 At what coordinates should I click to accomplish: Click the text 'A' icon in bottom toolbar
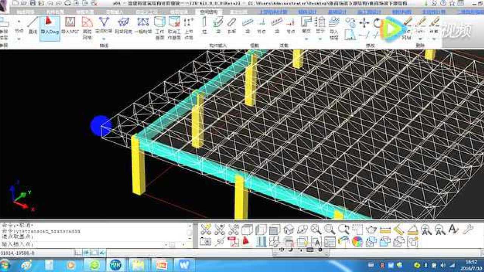(453, 229)
